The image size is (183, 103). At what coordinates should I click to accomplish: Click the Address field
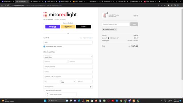pyautogui.click(x=68, y=72)
